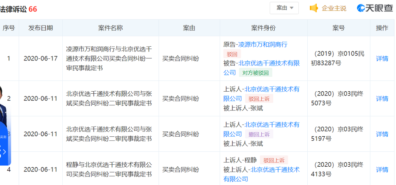Click the 企业主说 speaker icon
The image size is (396, 185).
[314, 8]
